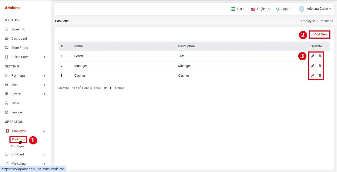Click the Add New button

319,34
